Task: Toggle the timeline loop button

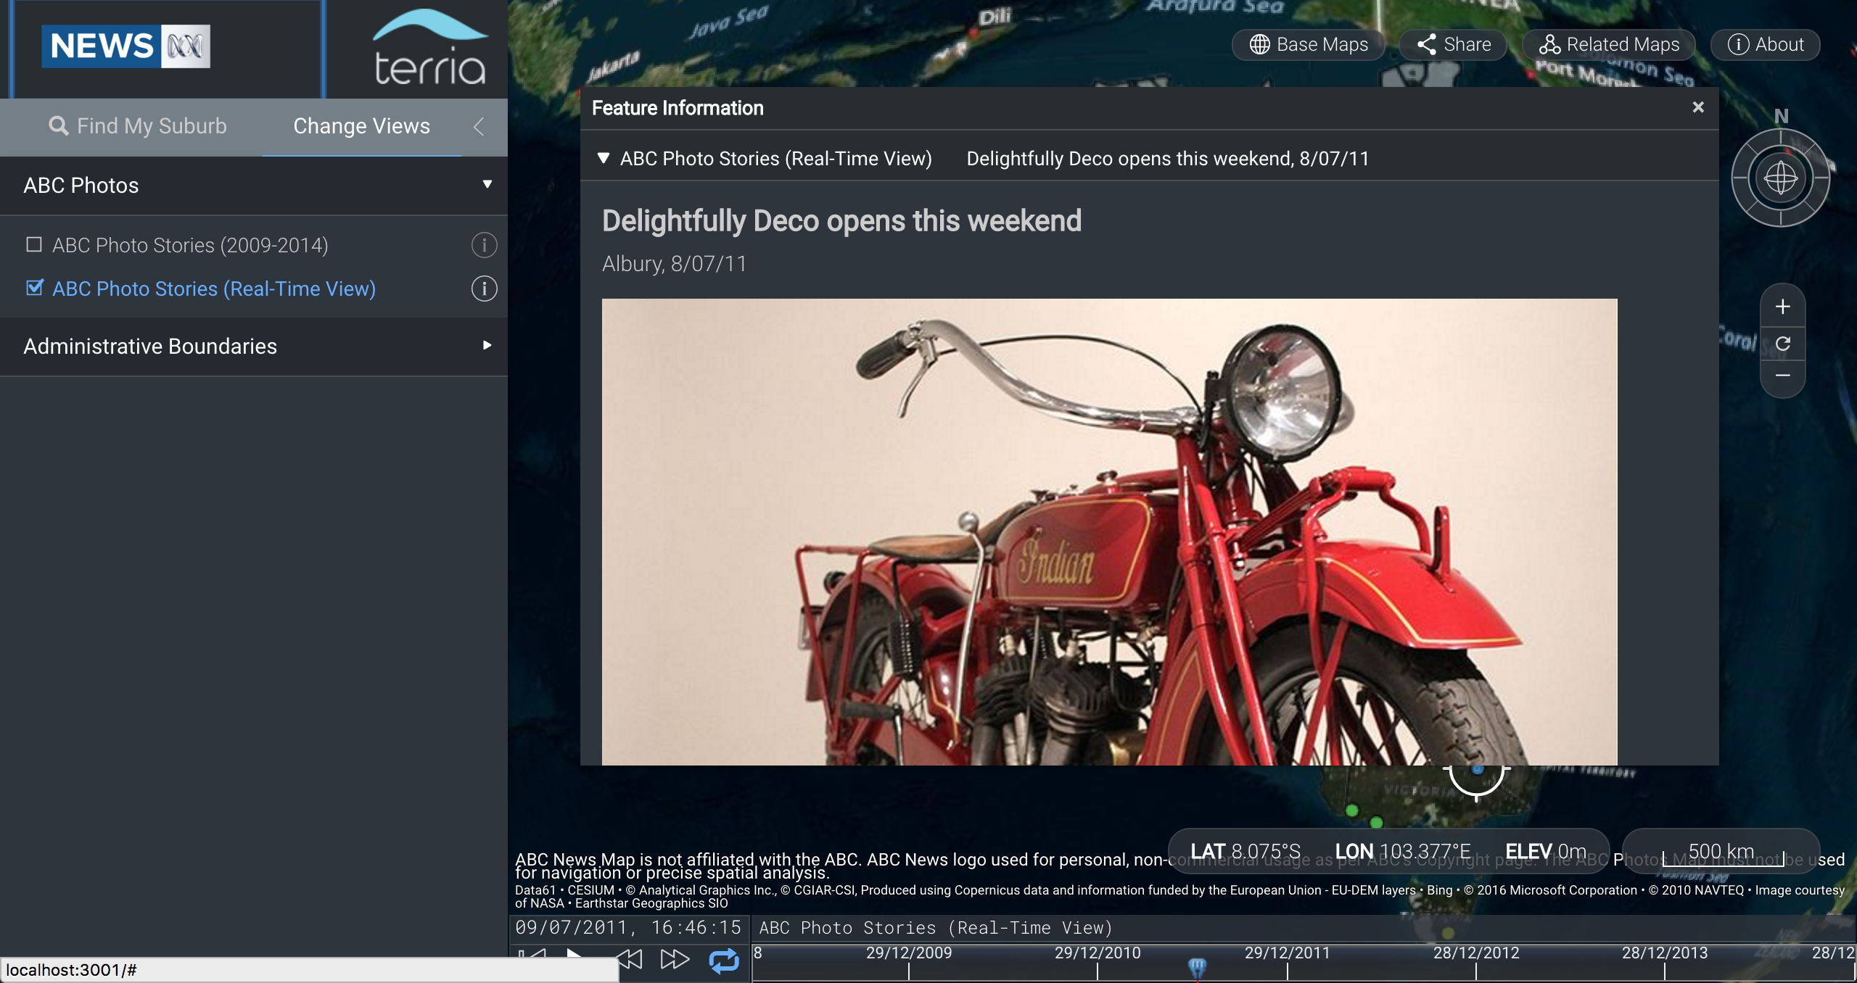Action: [x=723, y=961]
